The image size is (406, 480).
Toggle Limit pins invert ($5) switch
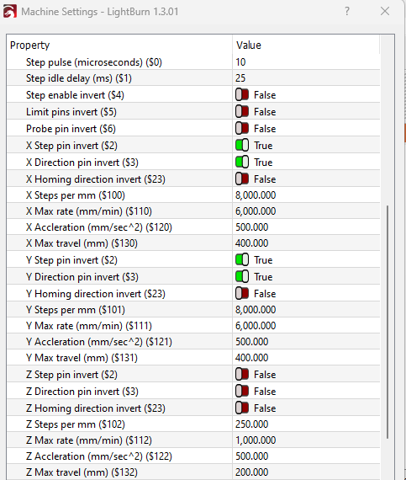coord(242,111)
